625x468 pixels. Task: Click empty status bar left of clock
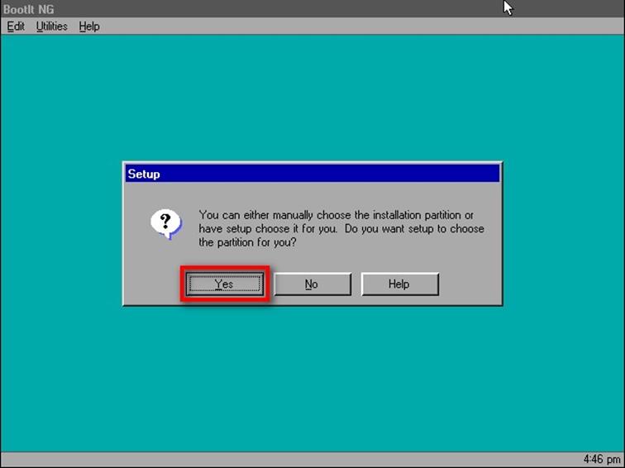pos(289,459)
